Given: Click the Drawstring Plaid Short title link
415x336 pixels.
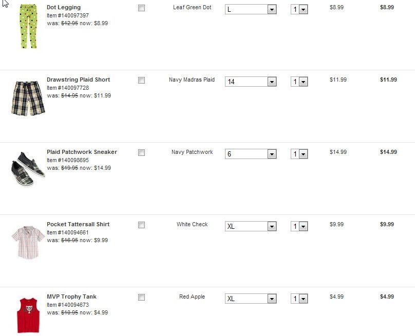Looking at the screenshot, I should [78, 80].
